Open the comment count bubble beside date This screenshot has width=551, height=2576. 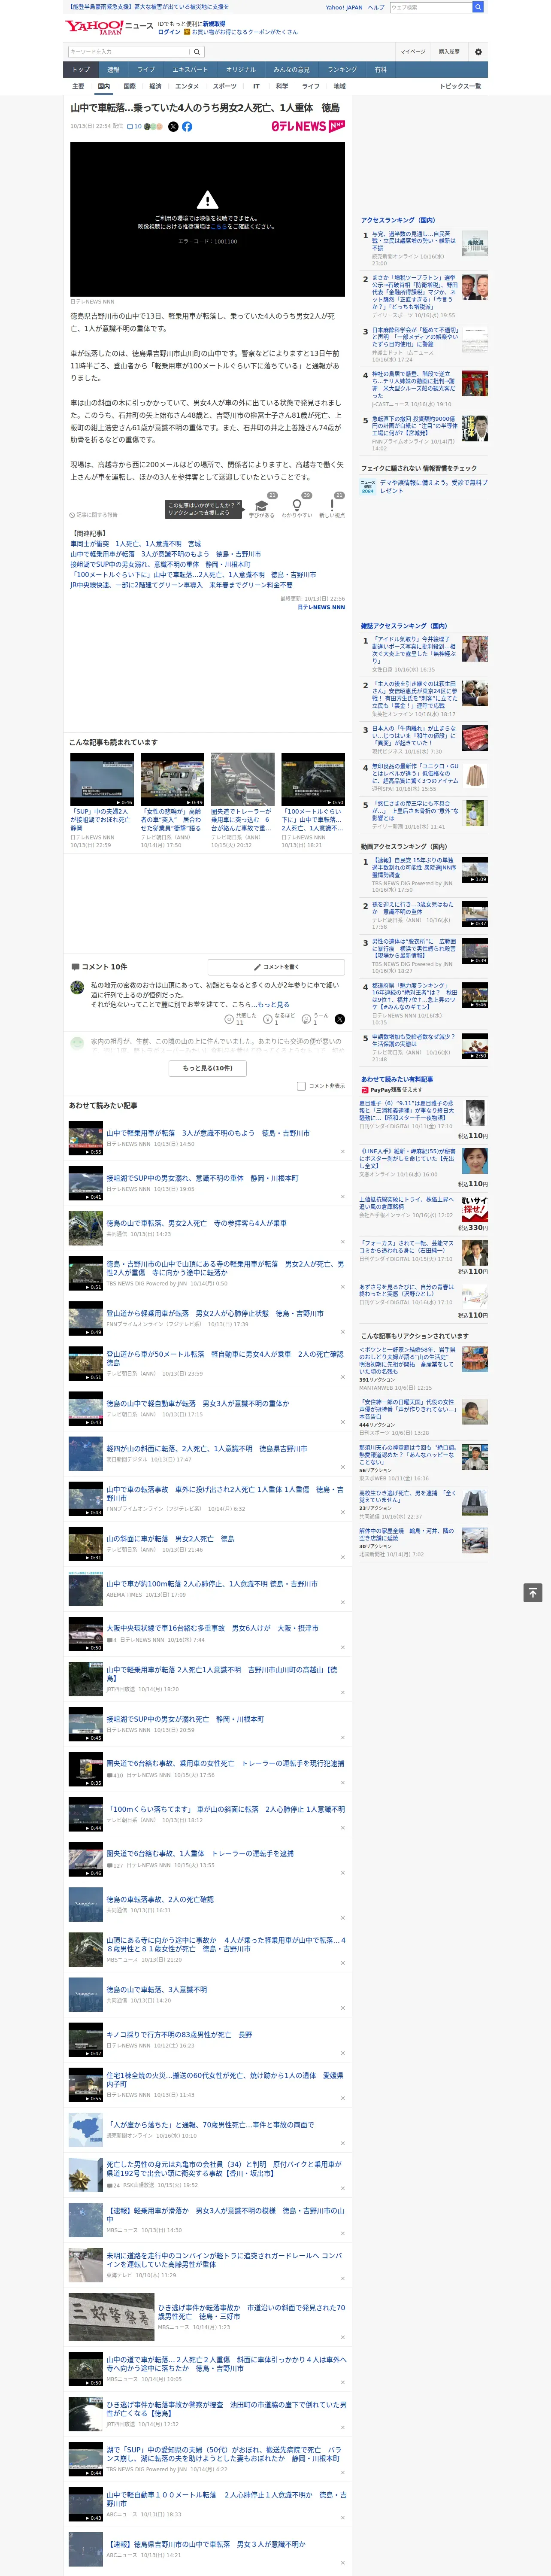(134, 127)
